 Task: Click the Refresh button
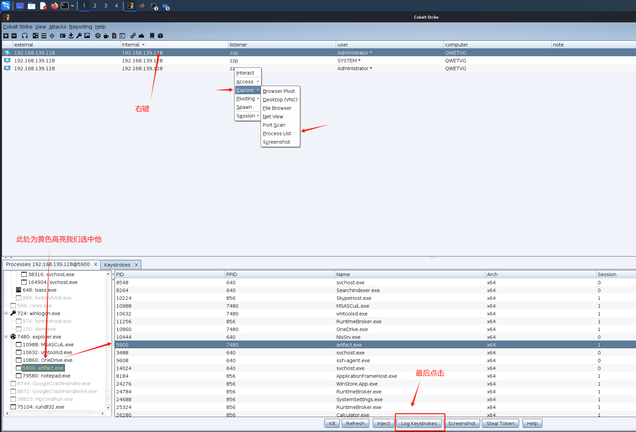(x=355, y=424)
